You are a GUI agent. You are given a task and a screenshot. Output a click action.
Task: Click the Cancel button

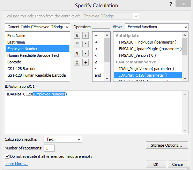pyautogui.click(x=178, y=164)
